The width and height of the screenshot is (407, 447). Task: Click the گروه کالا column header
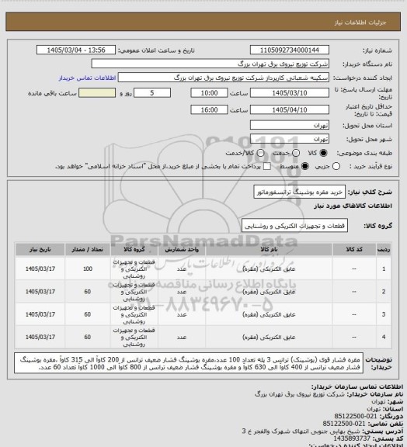point(134,249)
